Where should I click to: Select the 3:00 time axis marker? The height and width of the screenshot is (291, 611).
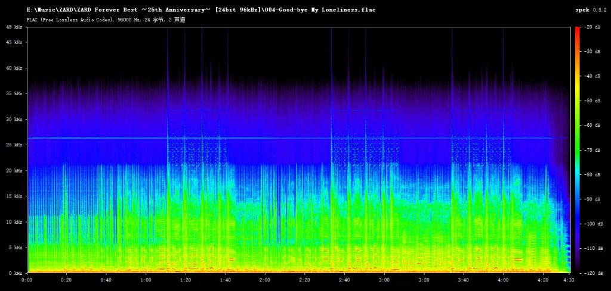pos(384,279)
